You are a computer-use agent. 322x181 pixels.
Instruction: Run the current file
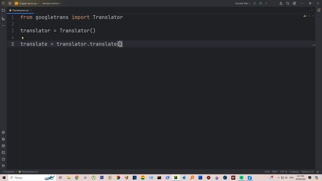[x=255, y=4]
